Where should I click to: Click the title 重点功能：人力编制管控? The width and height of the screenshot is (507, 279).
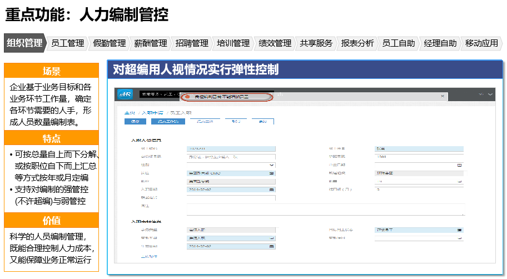(x=87, y=14)
